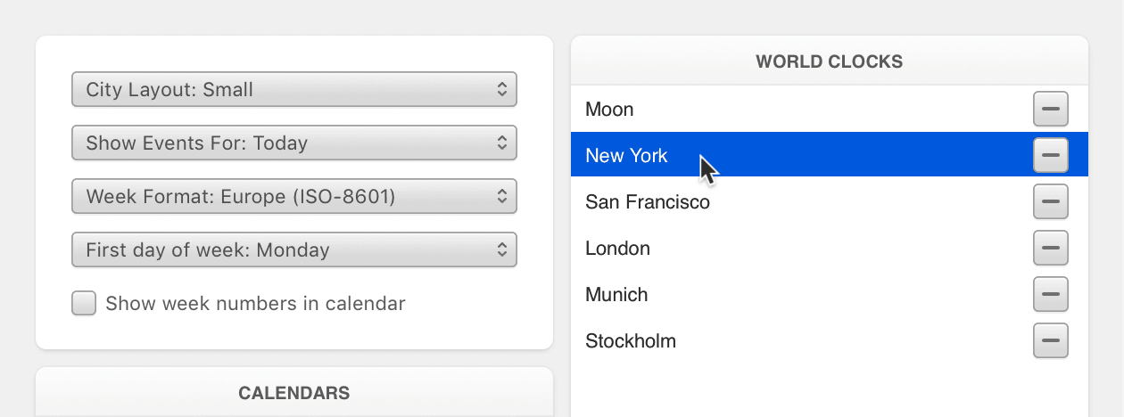Choose San Francisco in the clocks list
Viewport: 1124px width, 417px height.
[x=830, y=201]
